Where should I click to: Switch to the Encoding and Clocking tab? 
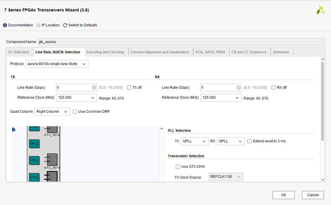coord(105,52)
